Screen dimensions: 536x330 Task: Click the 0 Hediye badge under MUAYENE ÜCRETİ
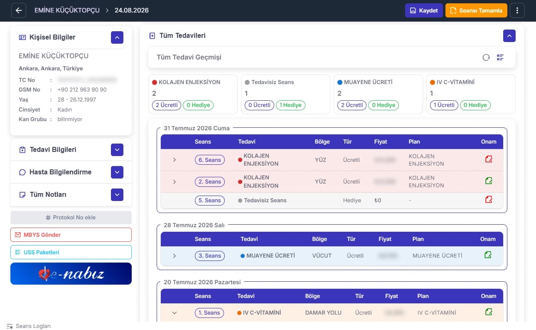pyautogui.click(x=384, y=105)
